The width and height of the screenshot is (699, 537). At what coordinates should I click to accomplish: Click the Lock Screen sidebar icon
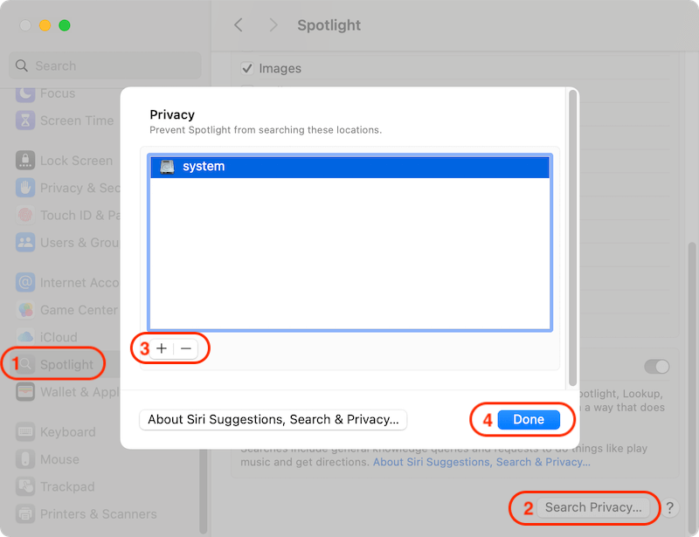(25, 161)
